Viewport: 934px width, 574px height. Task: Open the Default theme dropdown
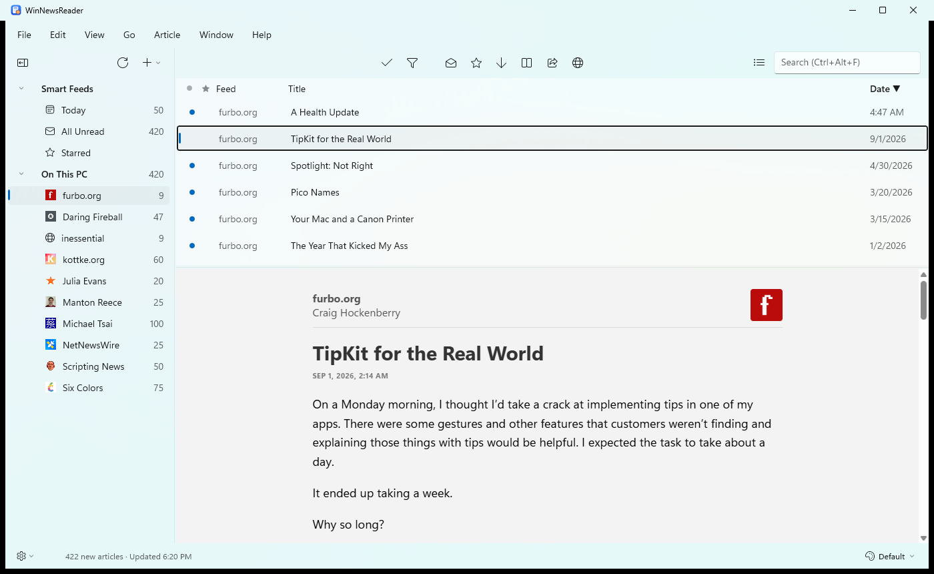pyautogui.click(x=890, y=556)
